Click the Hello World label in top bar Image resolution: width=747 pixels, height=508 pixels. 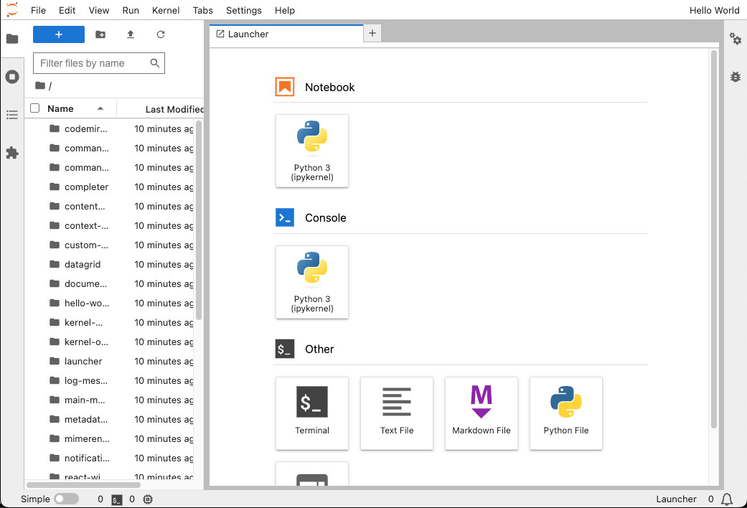(714, 10)
